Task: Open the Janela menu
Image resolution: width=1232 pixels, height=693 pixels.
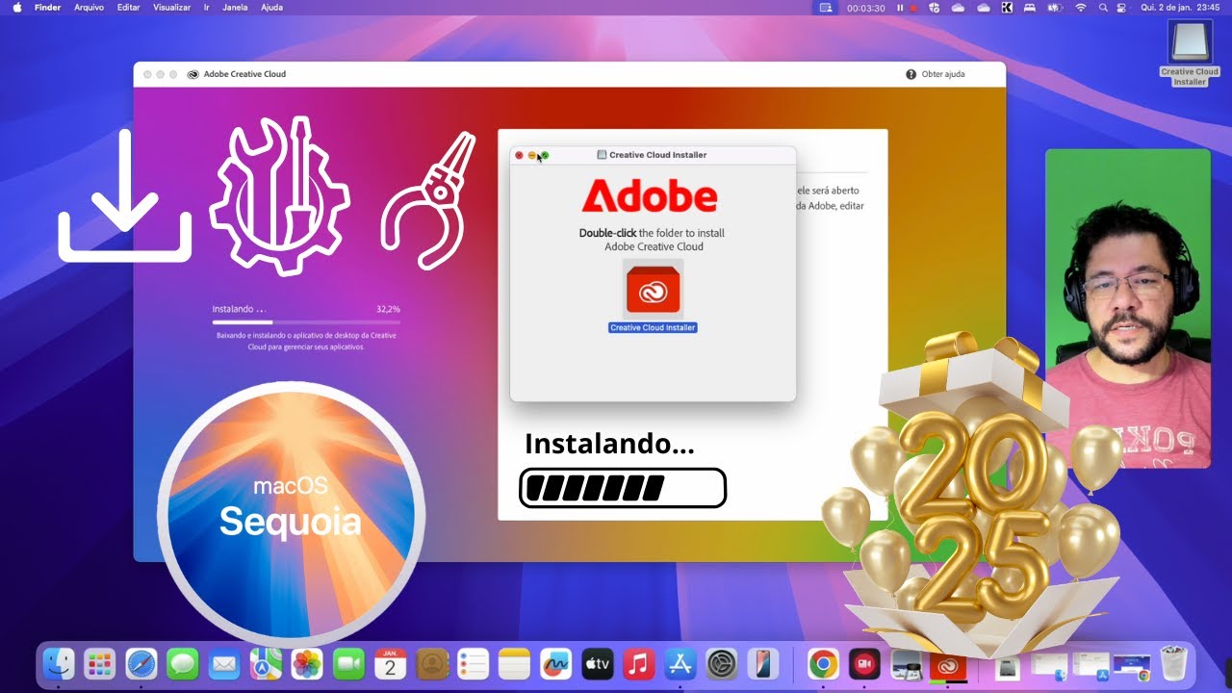Action: pyautogui.click(x=235, y=7)
